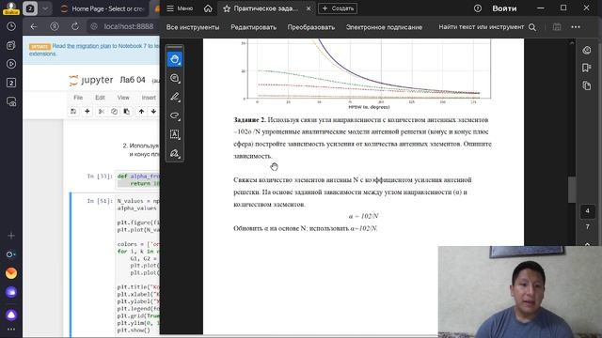Open the share icon beside search

pyautogui.click(x=557, y=27)
